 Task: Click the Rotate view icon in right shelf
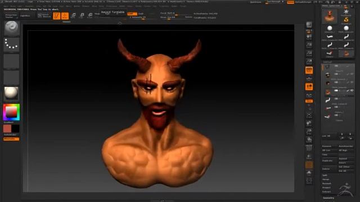pos(309,140)
